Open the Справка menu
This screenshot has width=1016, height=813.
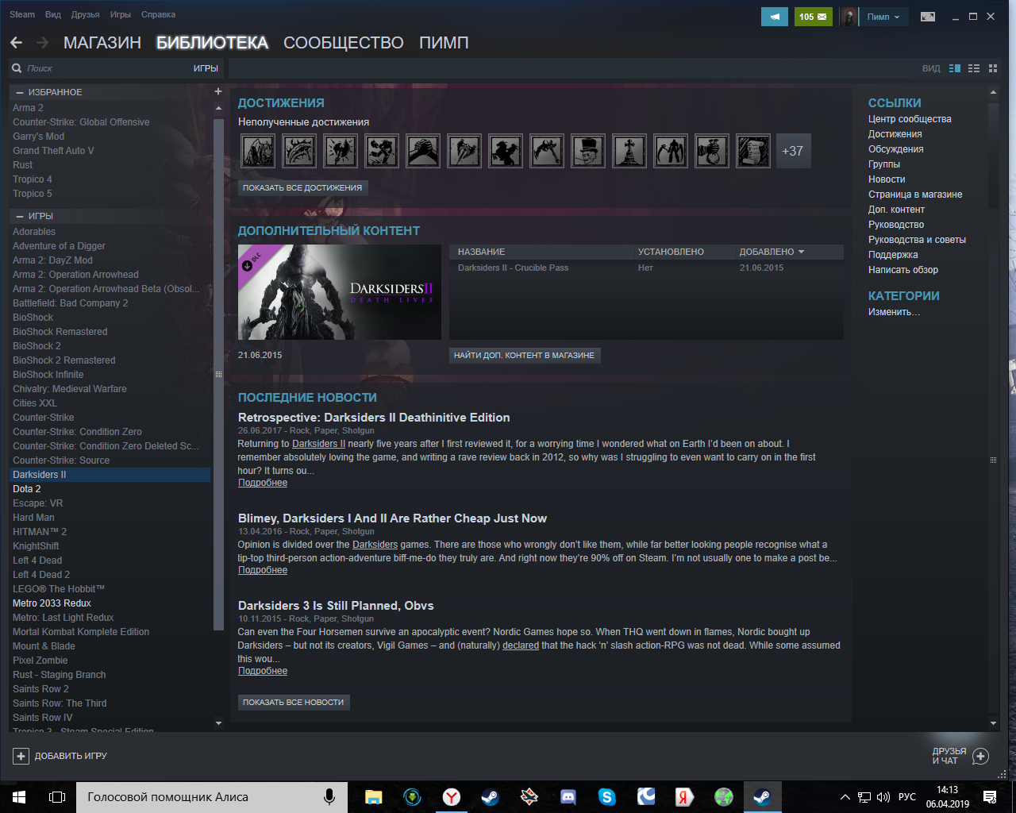click(158, 14)
